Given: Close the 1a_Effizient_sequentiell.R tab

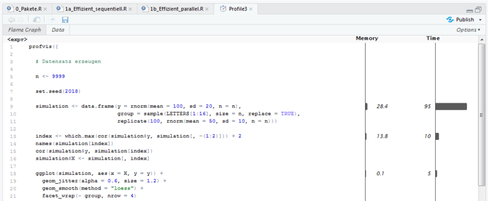Looking at the screenshot, I should coord(130,9).
